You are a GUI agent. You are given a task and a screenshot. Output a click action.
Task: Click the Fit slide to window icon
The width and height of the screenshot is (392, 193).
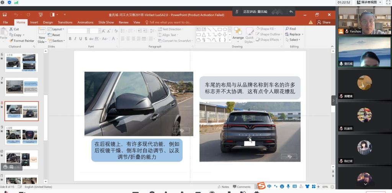(x=333, y=187)
